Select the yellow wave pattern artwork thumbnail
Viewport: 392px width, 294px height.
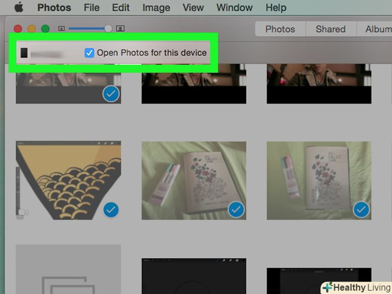68,180
